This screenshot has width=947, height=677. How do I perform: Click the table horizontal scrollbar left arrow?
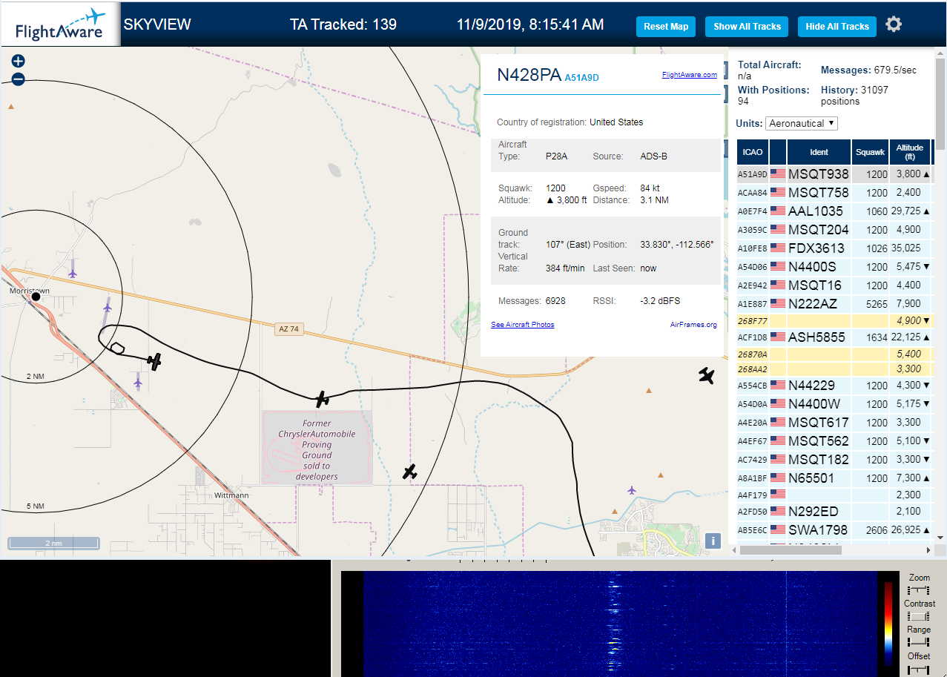[734, 550]
